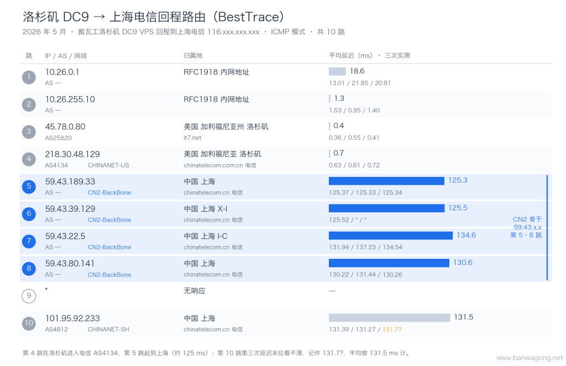Click blue 125.3 latency bar
This screenshot has width=566, height=366.
tap(386, 181)
